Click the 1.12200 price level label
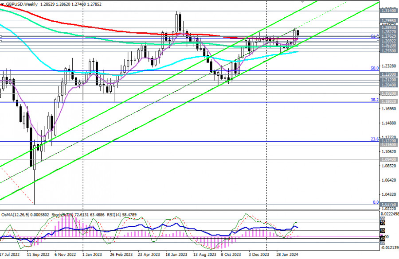Viewport: 399px width, 259px height. 388,141
